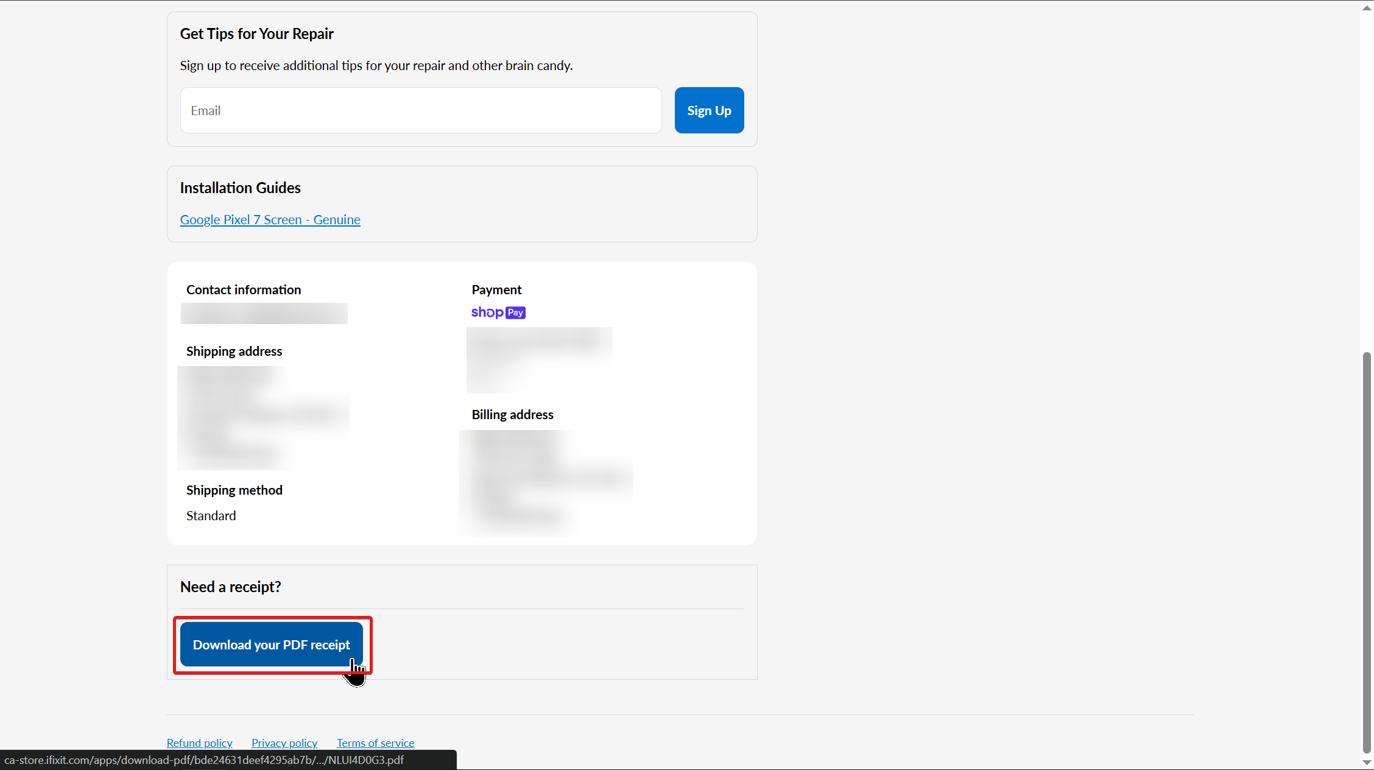Open the Terms of service link
This screenshot has height=770, width=1374.
(375, 743)
